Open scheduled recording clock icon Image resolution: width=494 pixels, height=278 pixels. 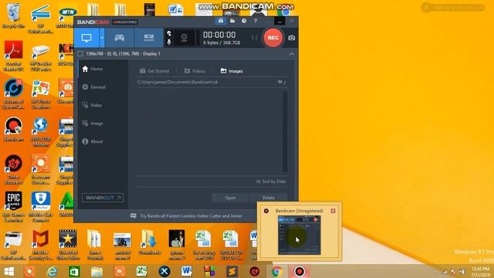(244, 21)
